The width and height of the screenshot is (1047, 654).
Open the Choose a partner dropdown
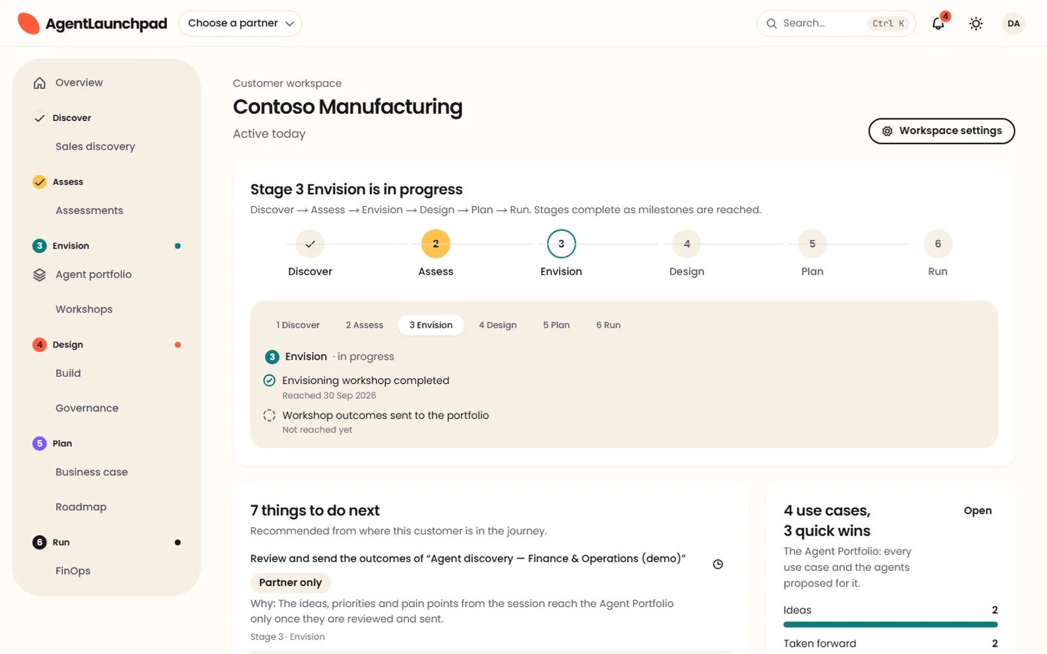240,24
